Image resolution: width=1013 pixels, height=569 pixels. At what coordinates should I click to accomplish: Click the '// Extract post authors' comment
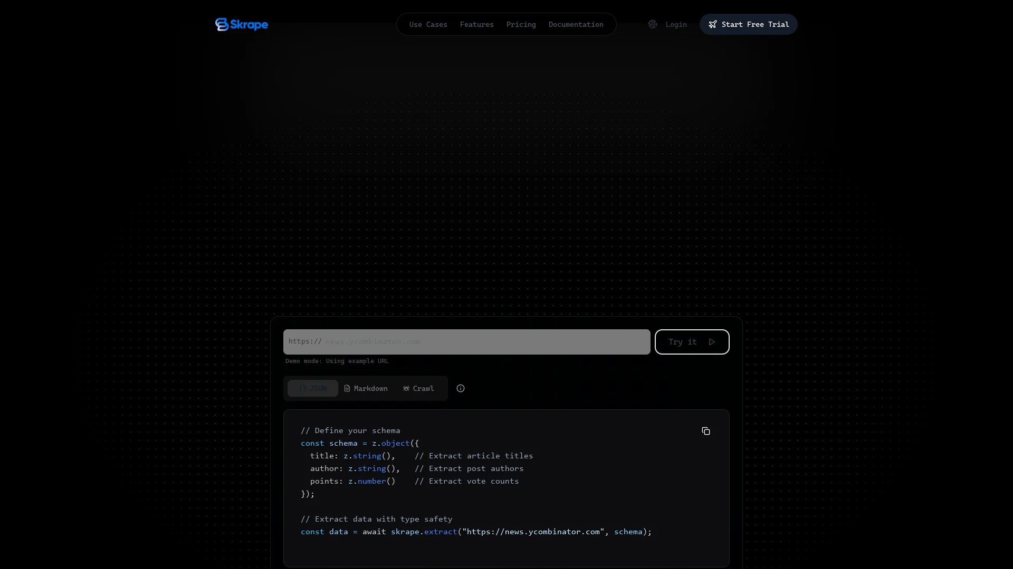469,468
